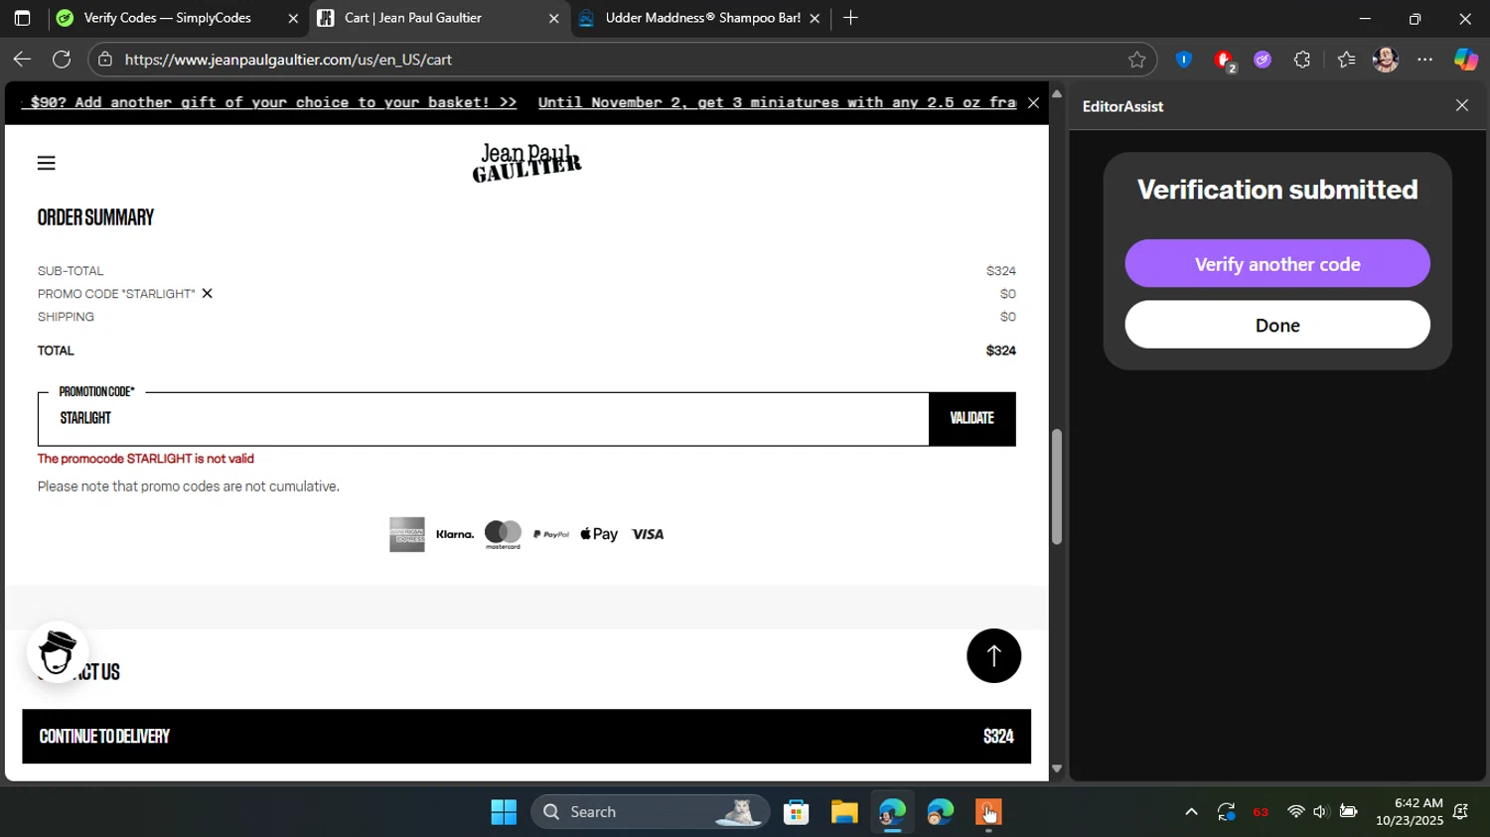Image resolution: width=1490 pixels, height=837 pixels.
Task: Click the browser address bar URL
Action: 288,60
